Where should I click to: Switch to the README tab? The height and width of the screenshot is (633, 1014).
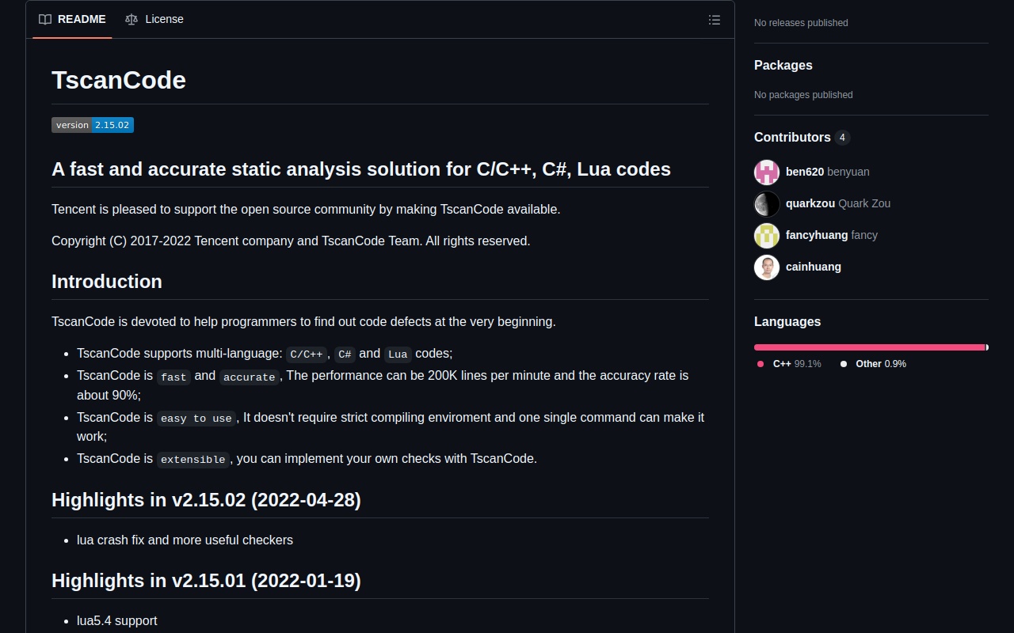73,19
